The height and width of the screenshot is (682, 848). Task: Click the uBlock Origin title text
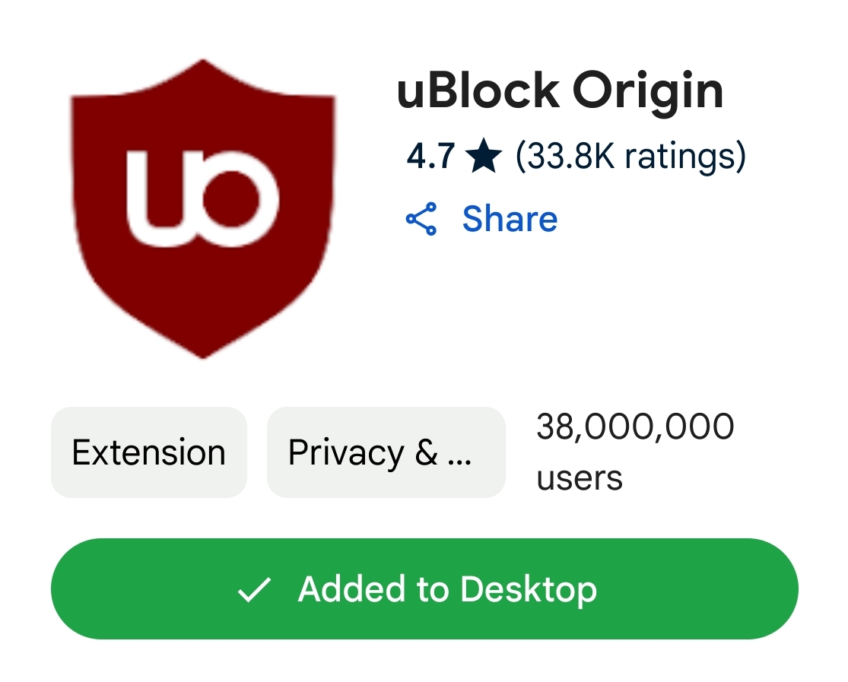tap(560, 92)
